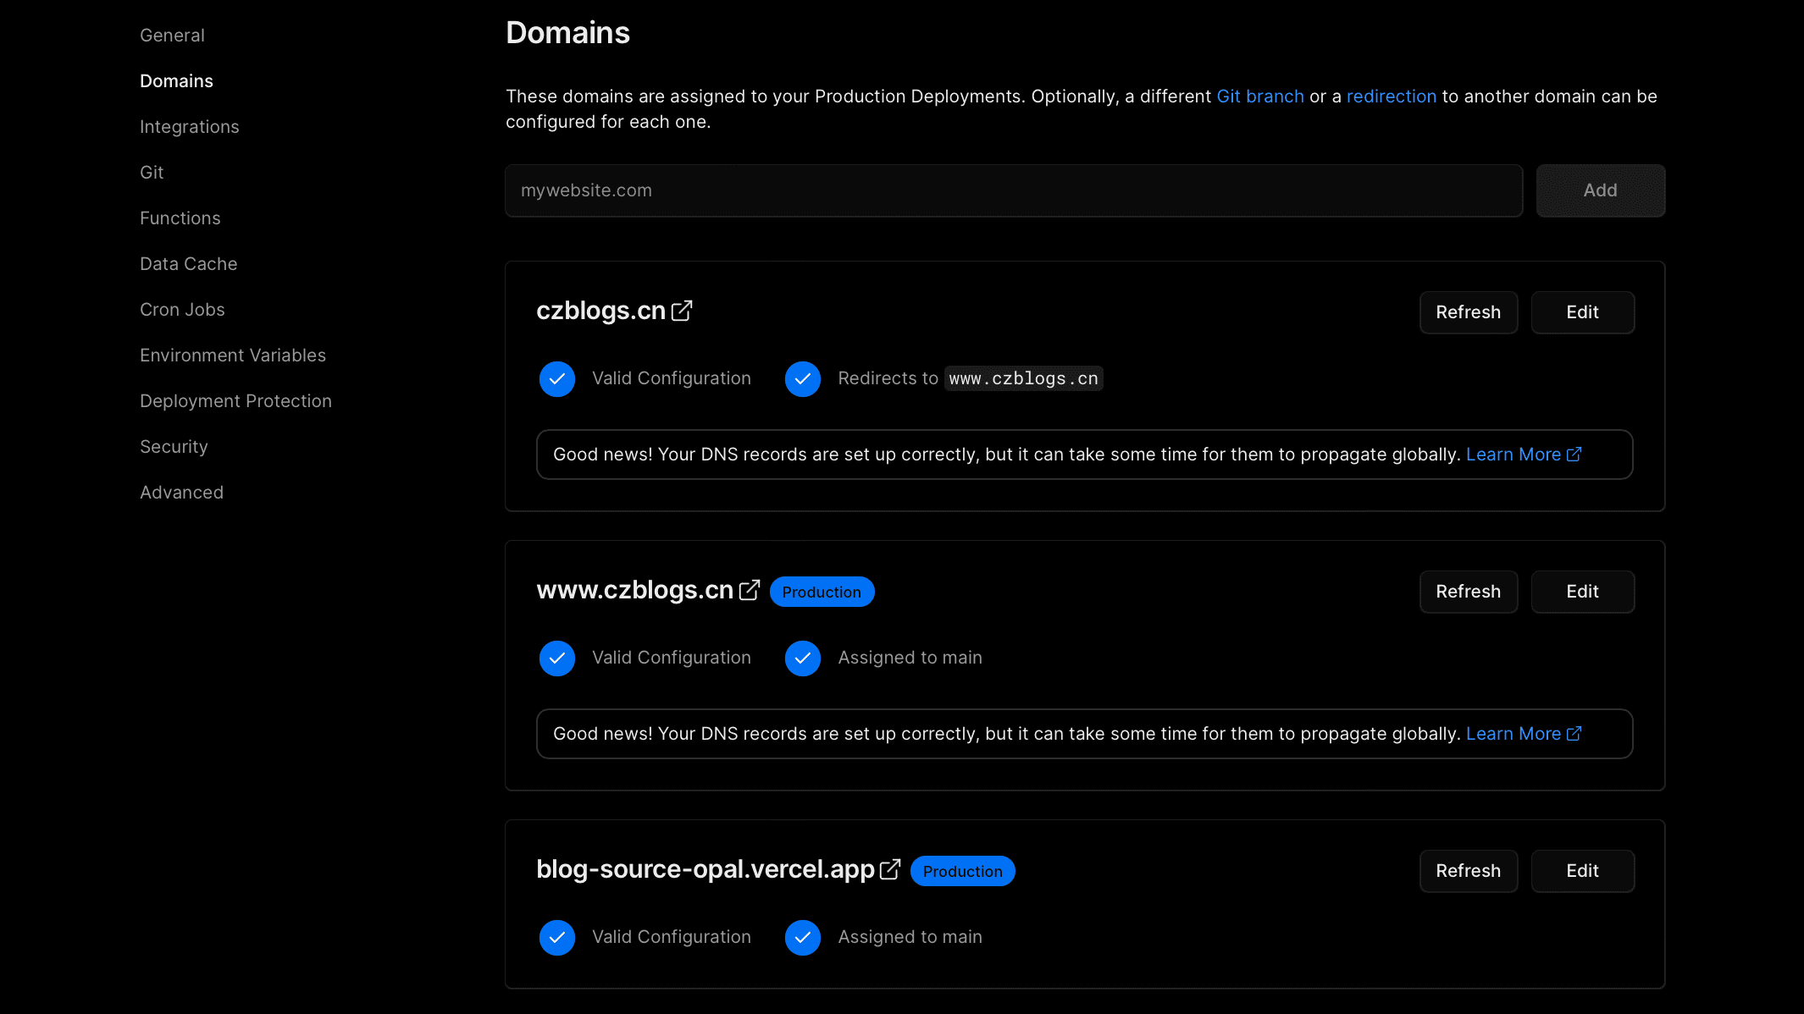The image size is (1804, 1014).
Task: Refresh the czblogs.cn domain
Action: pyautogui.click(x=1468, y=312)
